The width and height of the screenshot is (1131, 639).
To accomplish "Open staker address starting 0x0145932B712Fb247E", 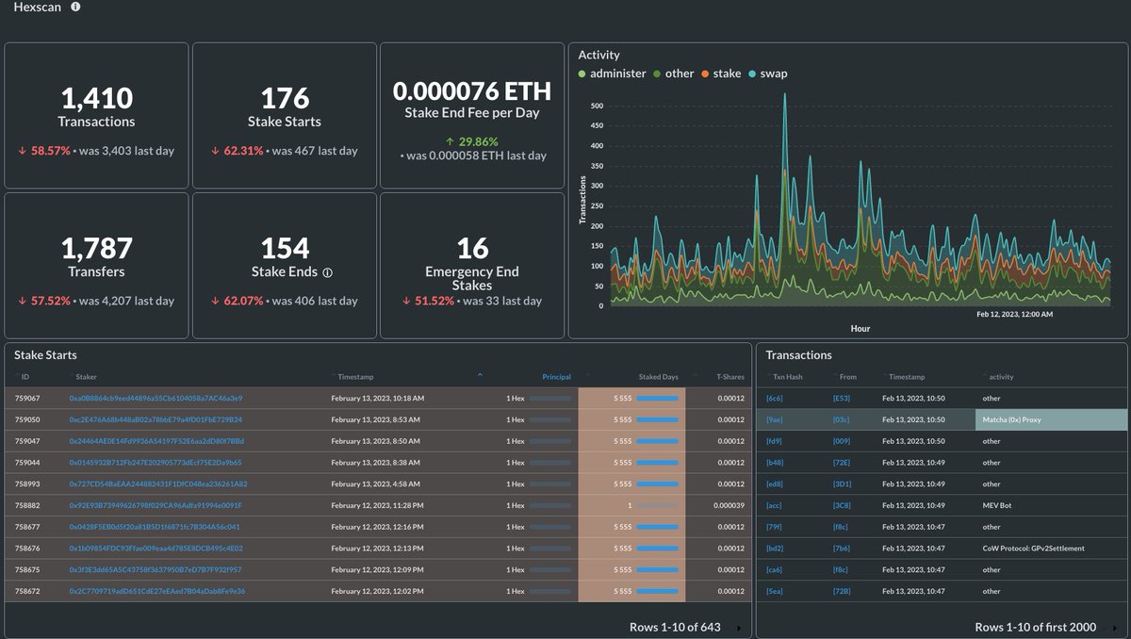I will pos(156,463).
